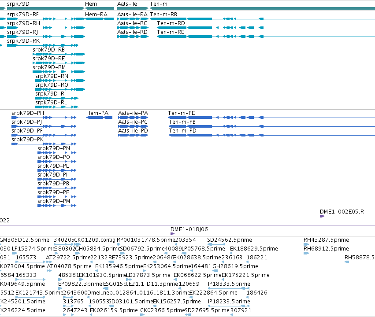The height and width of the screenshot is (317, 375).
Task: Select EST IP18333.5prime
Action: coord(229,284)
